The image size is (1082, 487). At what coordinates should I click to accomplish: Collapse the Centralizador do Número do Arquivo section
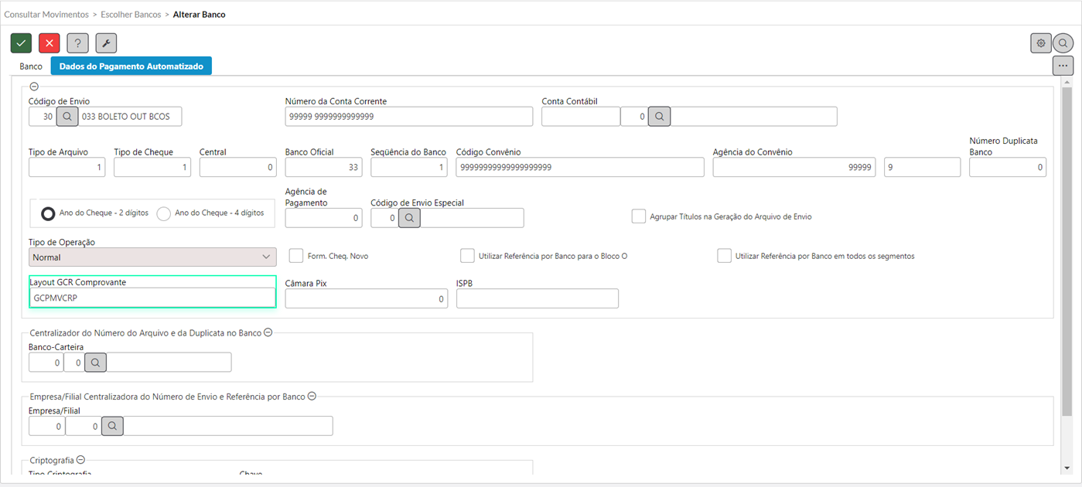pyautogui.click(x=268, y=332)
